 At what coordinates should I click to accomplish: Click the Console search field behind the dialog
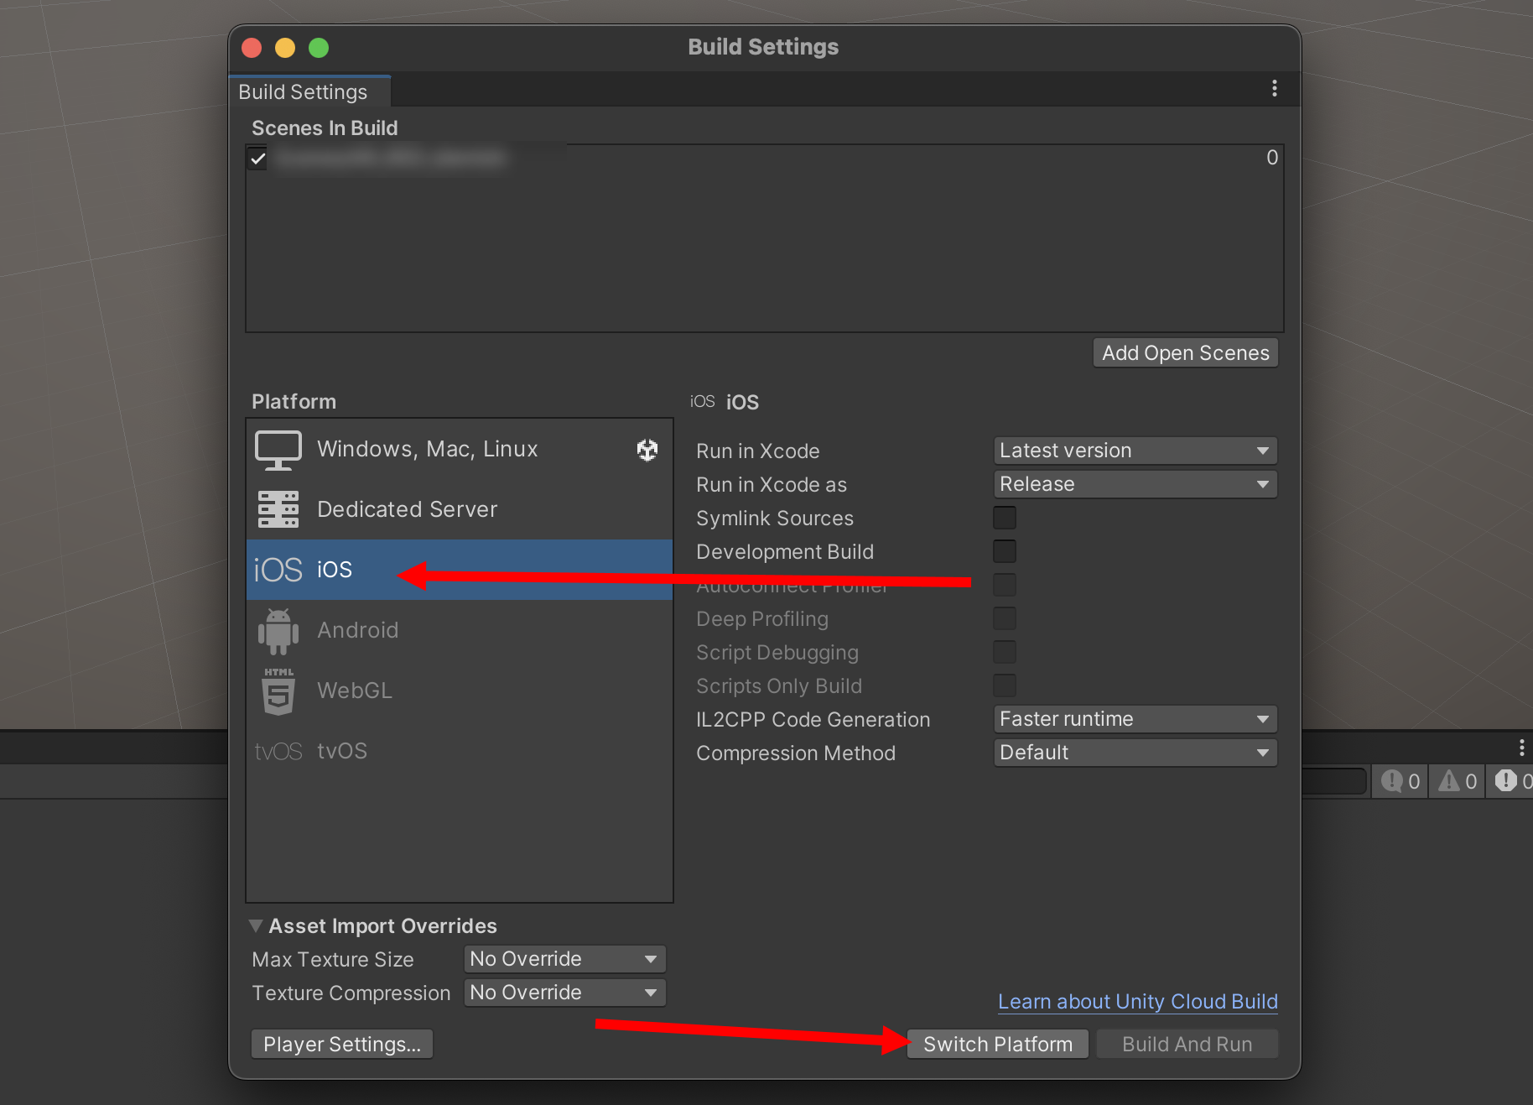[x=1334, y=781]
